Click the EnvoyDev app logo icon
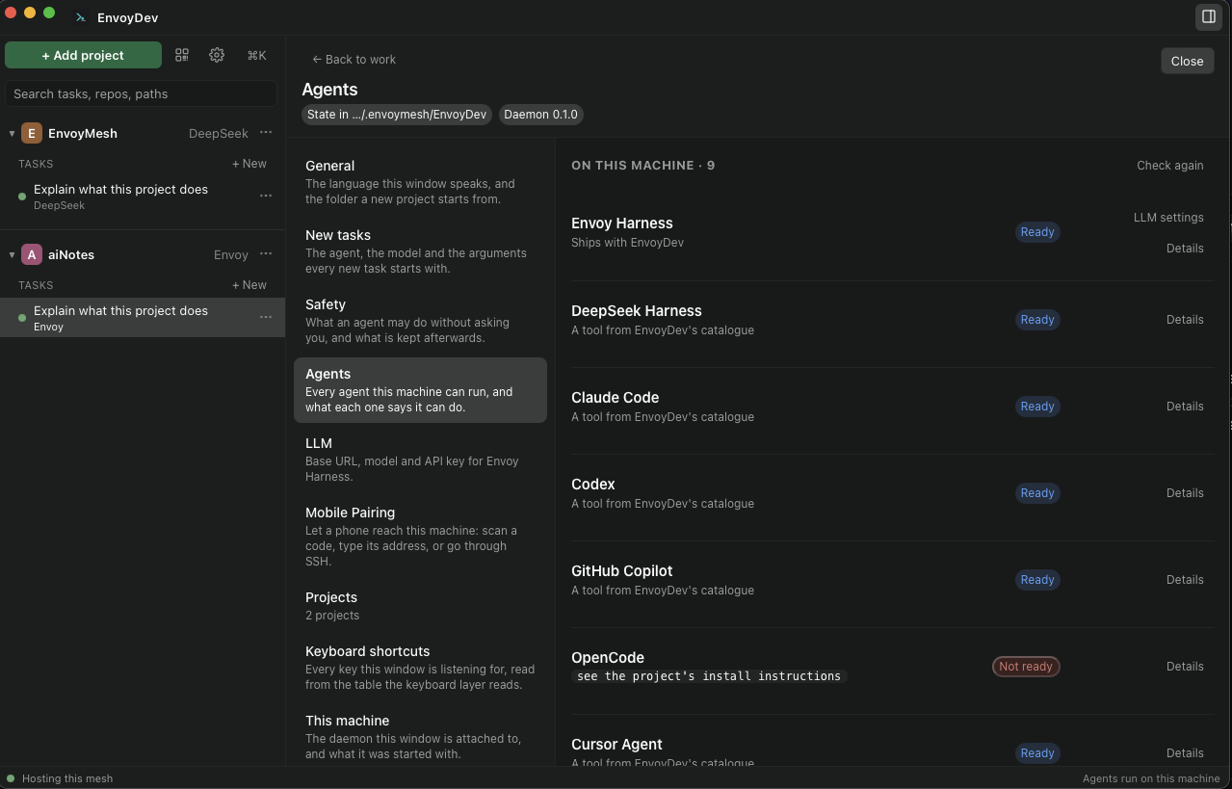This screenshot has width=1232, height=789. [81, 17]
